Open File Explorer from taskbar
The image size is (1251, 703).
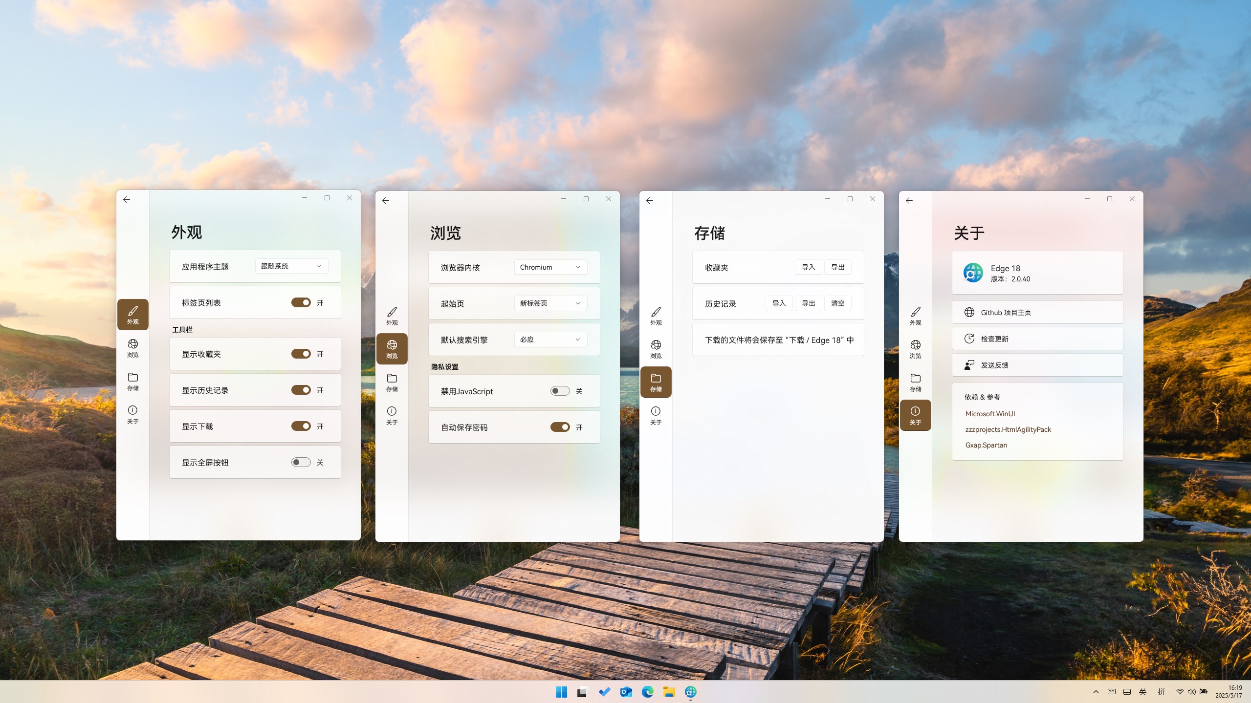(669, 692)
